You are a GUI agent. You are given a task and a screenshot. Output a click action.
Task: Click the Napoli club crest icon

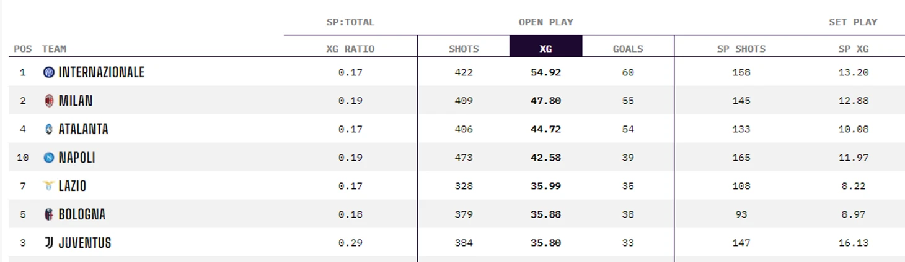pyautogui.click(x=49, y=158)
